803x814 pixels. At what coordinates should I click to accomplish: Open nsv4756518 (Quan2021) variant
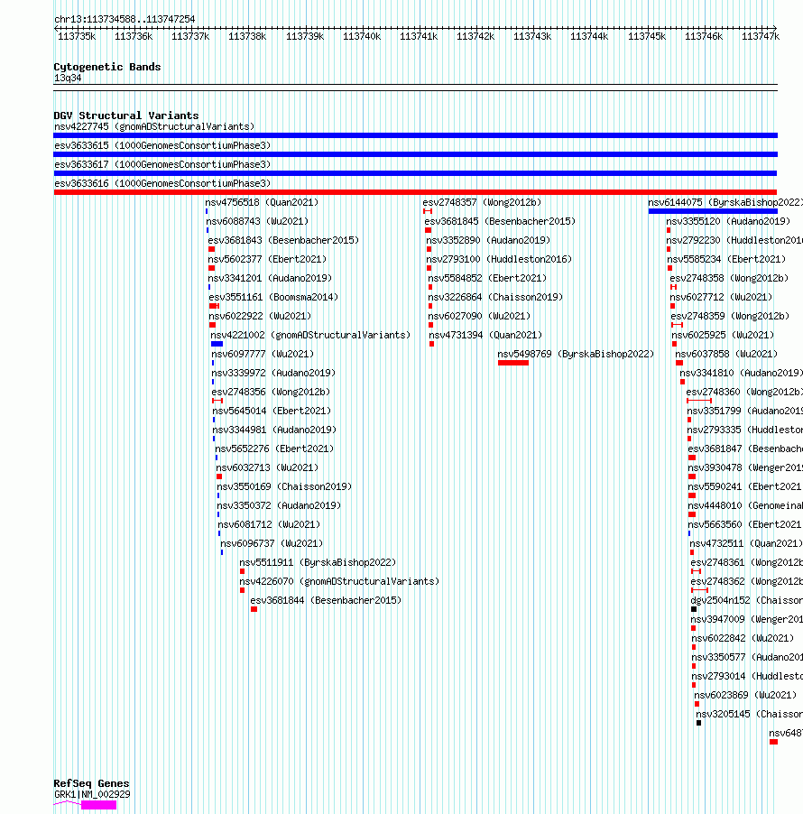(262, 202)
